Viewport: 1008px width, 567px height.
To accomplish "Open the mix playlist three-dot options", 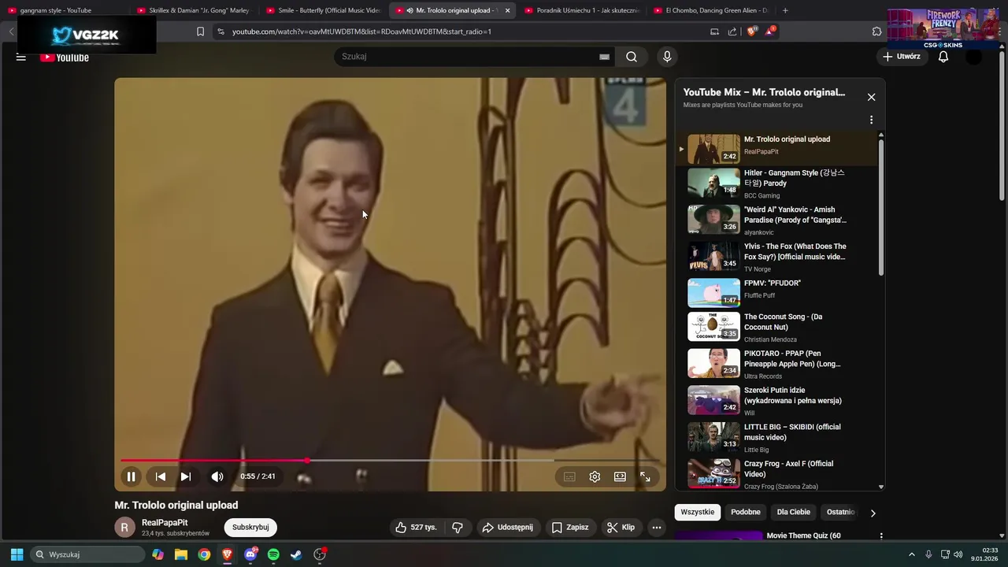I will [x=871, y=120].
